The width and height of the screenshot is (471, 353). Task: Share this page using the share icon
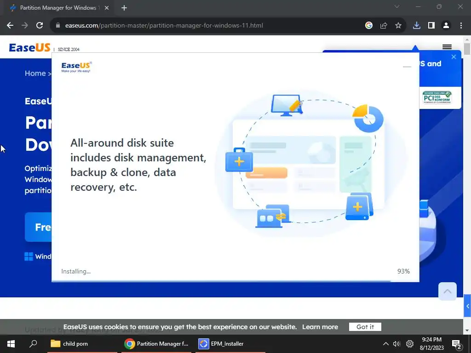coord(384,26)
